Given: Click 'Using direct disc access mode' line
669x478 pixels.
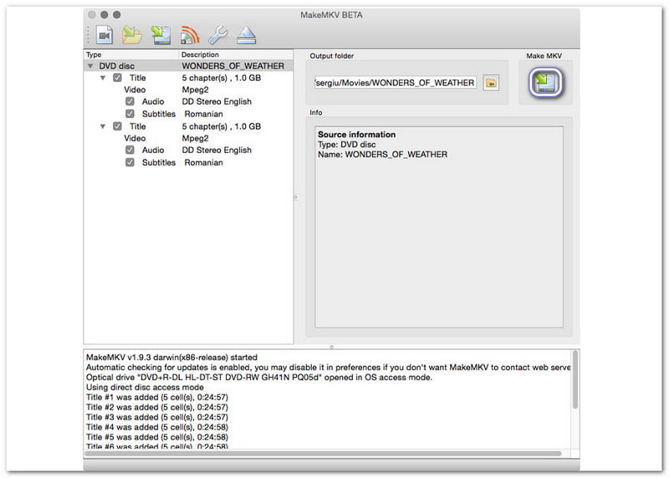Looking at the screenshot, I should (145, 387).
